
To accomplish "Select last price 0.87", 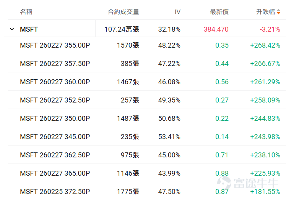I will [x=222, y=192].
